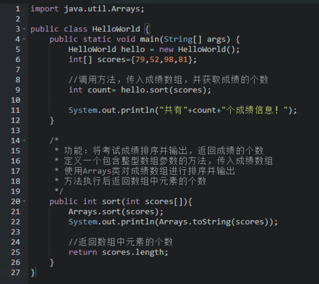Click line number 11 in gutter
The image size is (319, 284).
point(15,110)
